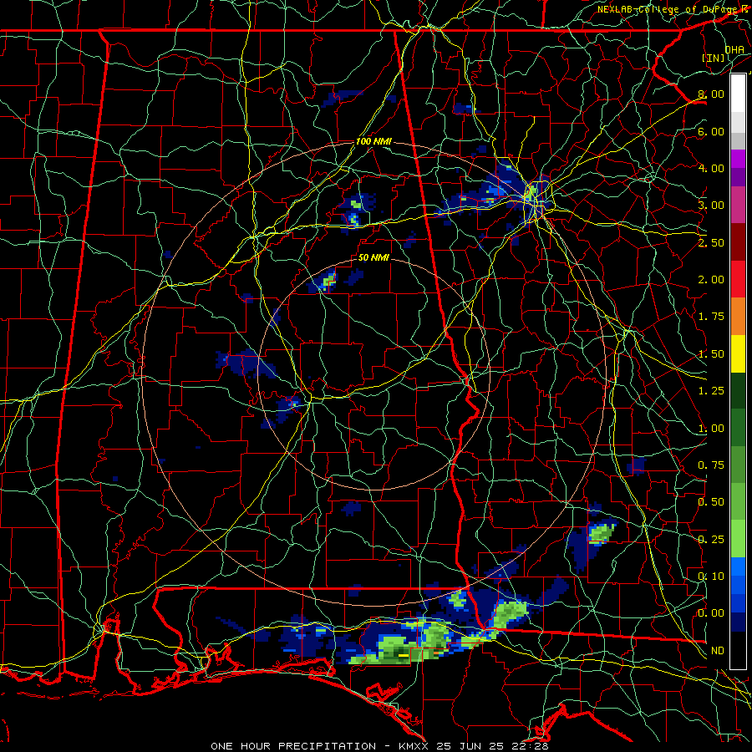Click the 8.00 legend value
The width and height of the screenshot is (752, 752).
coord(711,94)
